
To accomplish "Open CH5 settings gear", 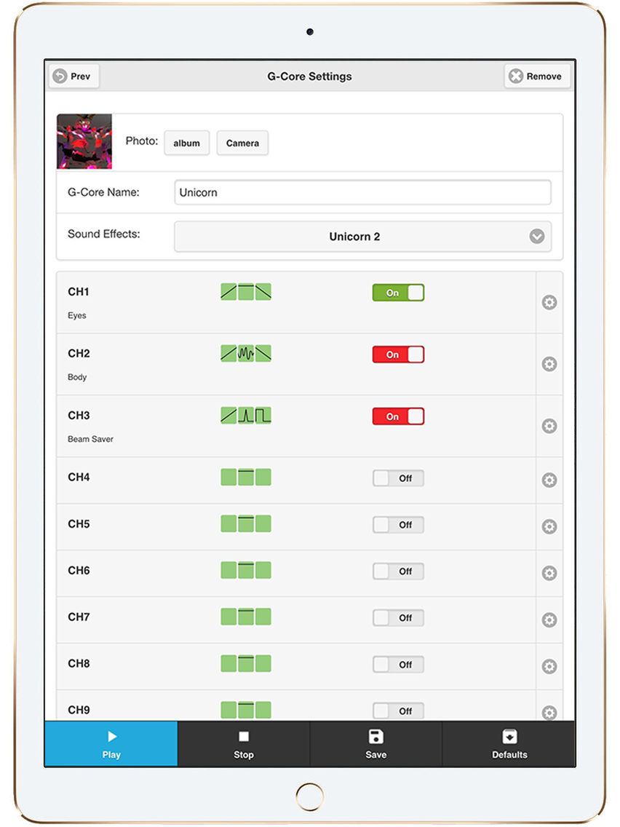I will pos(549,526).
